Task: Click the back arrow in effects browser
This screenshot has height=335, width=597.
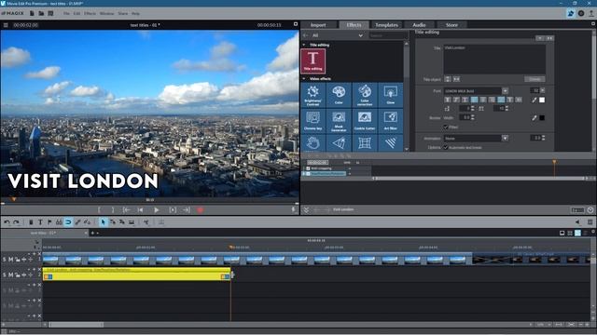Action: pyautogui.click(x=305, y=35)
